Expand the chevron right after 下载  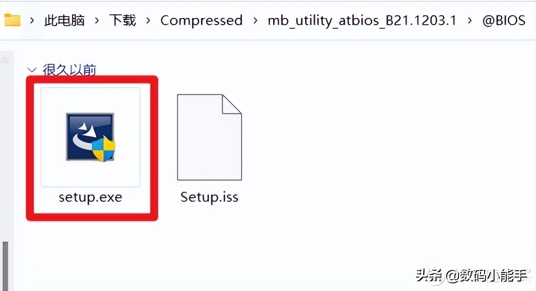pos(148,20)
